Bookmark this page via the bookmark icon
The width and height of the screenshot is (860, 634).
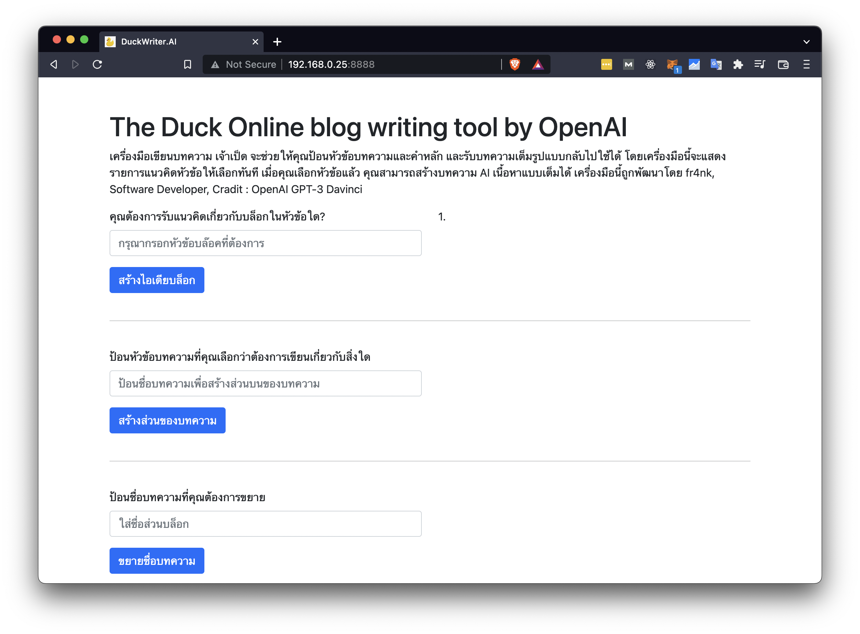(187, 64)
